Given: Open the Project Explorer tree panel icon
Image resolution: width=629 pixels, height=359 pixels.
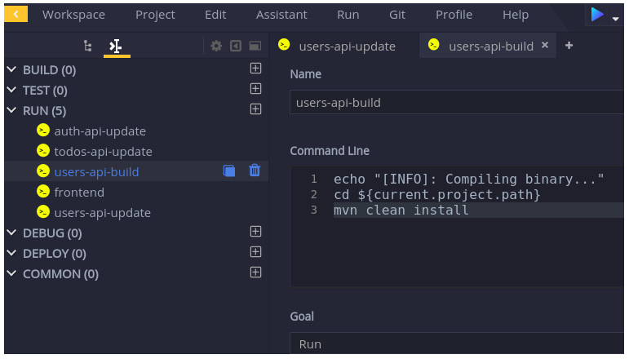Looking at the screenshot, I should [88, 47].
